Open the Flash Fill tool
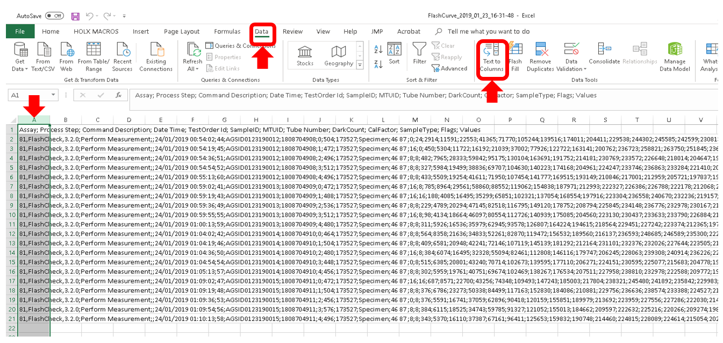Screen dimensions: 723x343 (x=515, y=52)
